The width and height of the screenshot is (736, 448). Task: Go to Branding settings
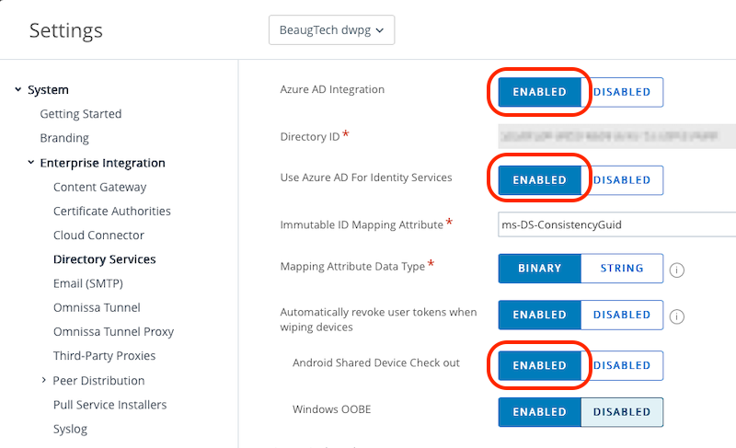[x=64, y=138]
